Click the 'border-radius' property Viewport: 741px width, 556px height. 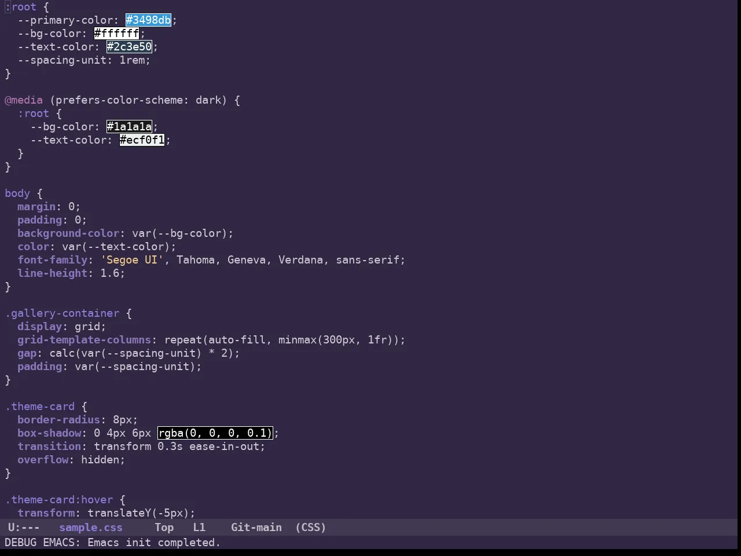(58, 419)
